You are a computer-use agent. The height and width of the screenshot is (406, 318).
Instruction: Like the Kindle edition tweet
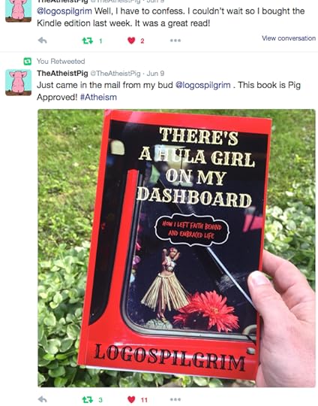point(131,41)
